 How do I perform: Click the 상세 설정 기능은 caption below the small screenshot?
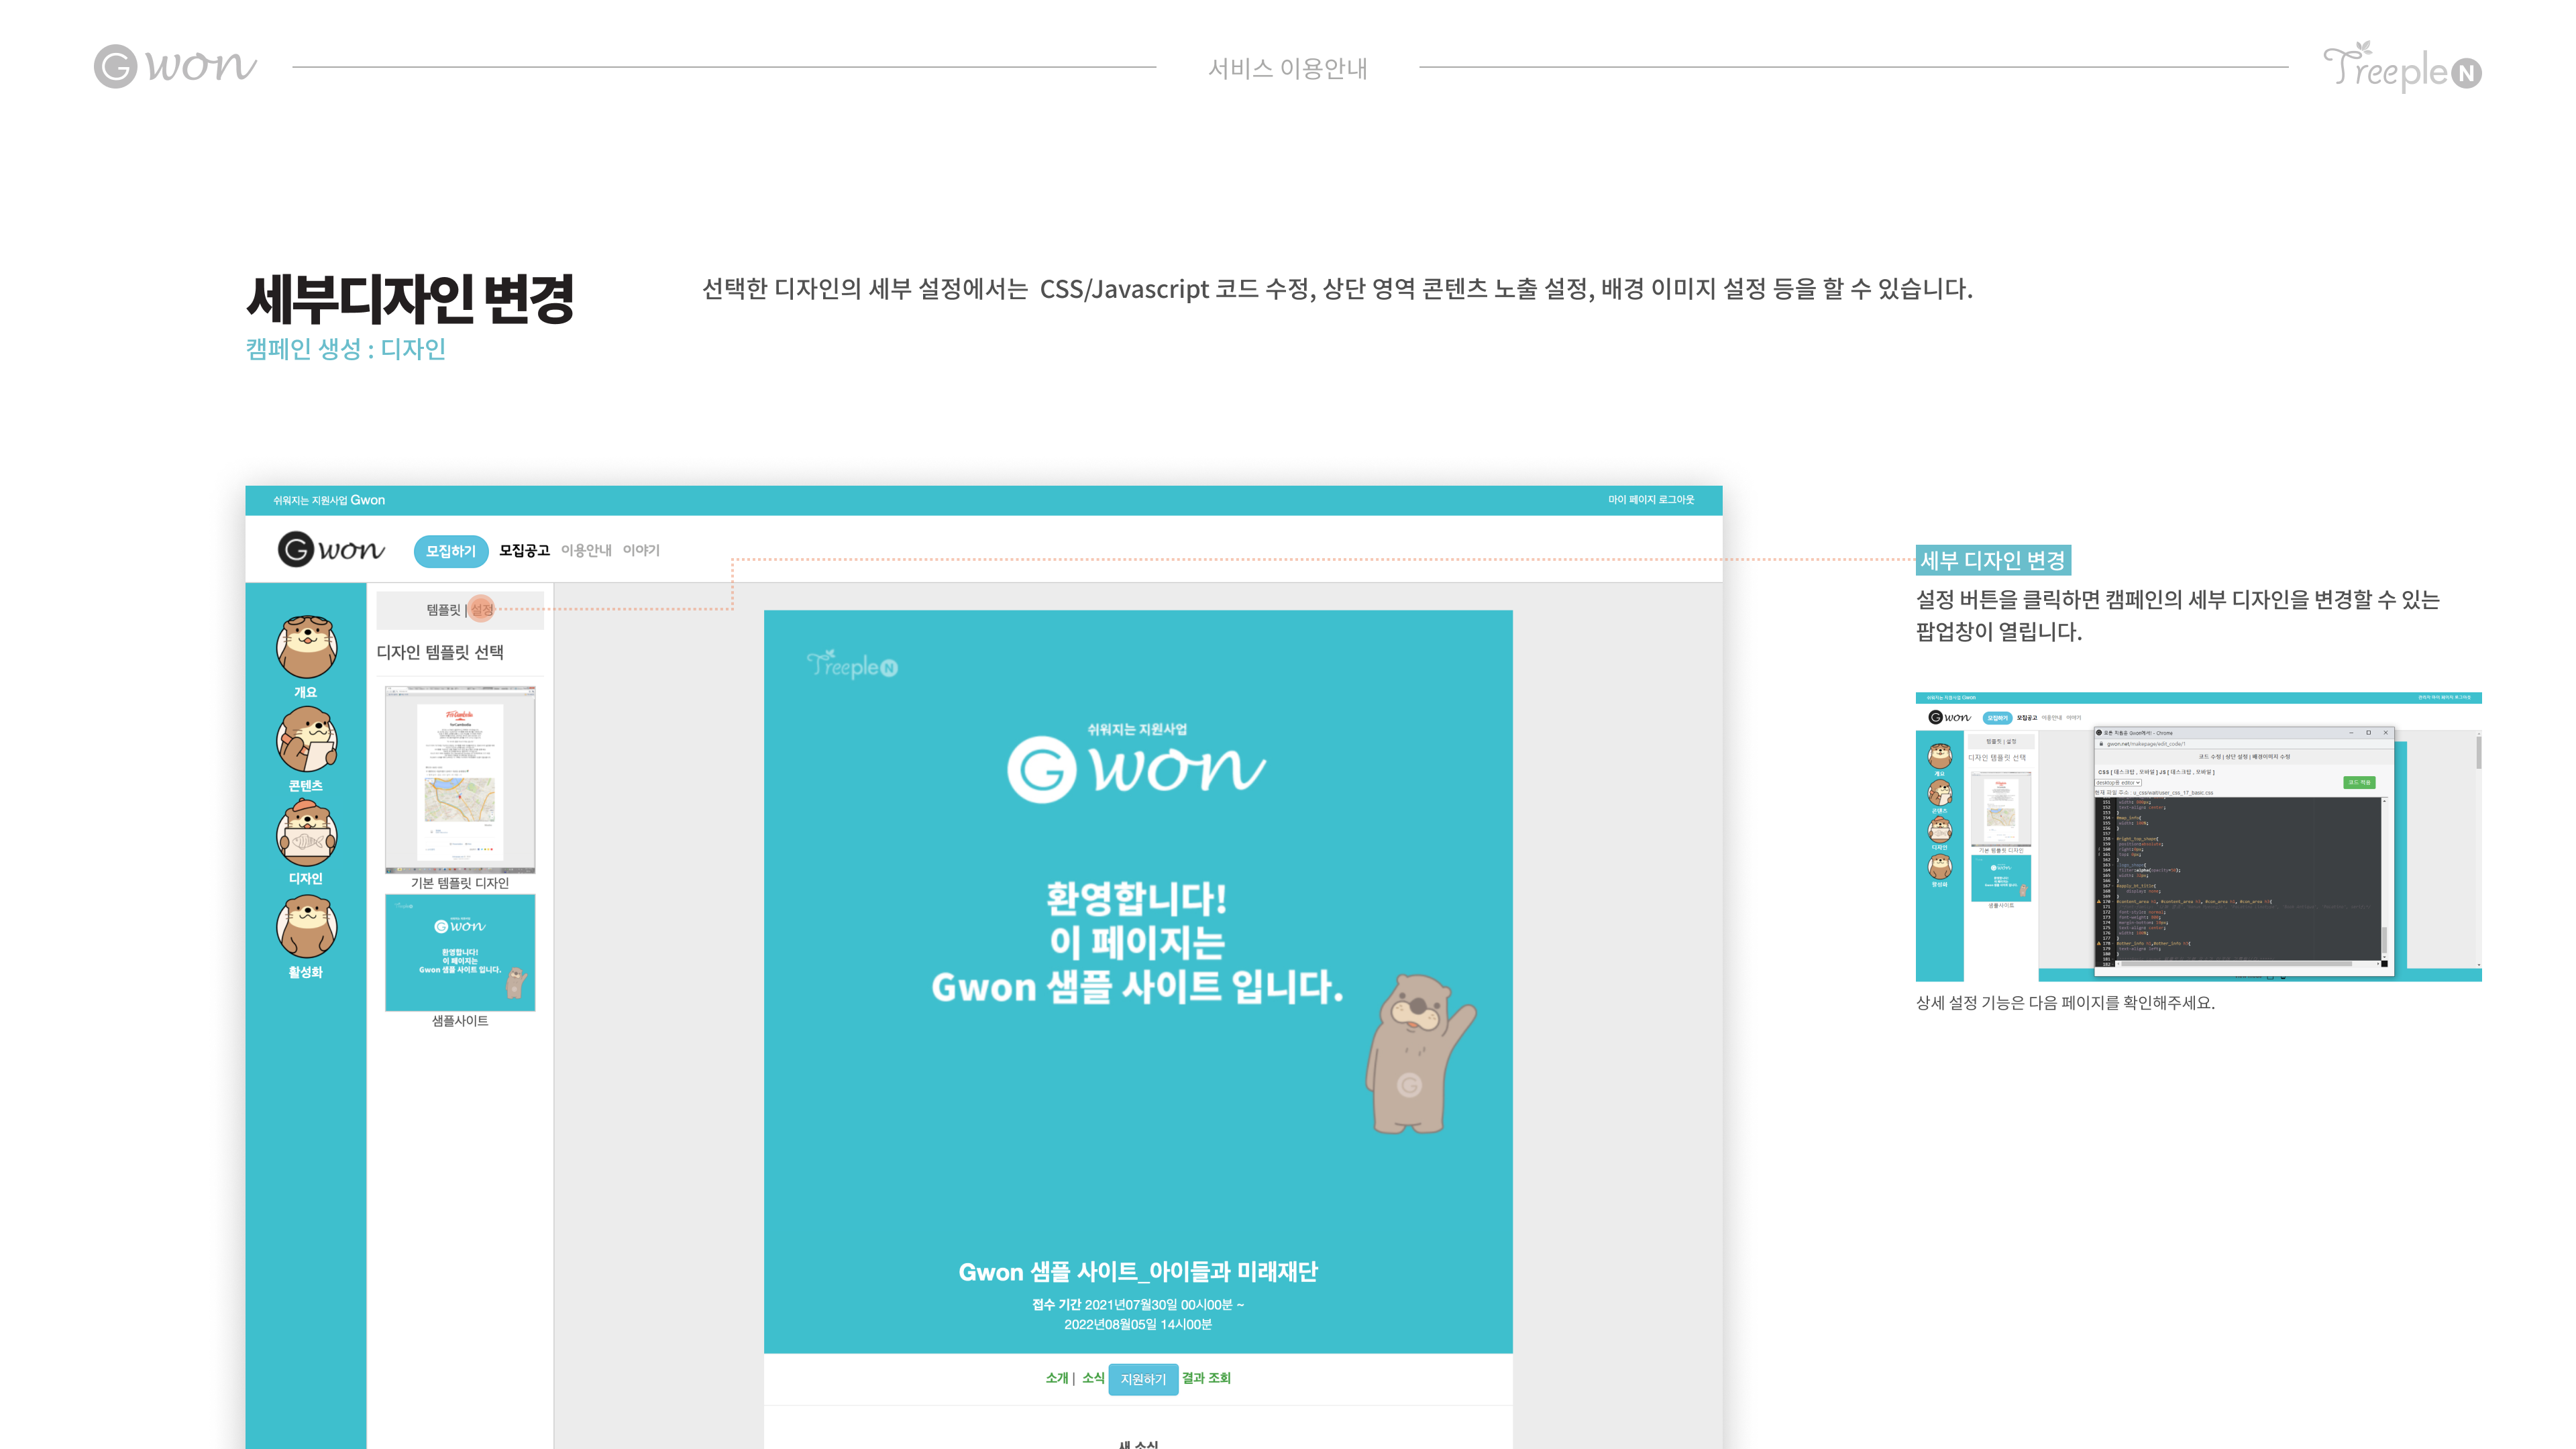coord(2065,1003)
